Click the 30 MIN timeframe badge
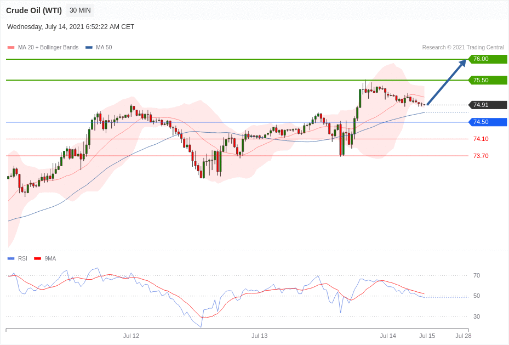This screenshot has width=509, height=345. click(80, 10)
